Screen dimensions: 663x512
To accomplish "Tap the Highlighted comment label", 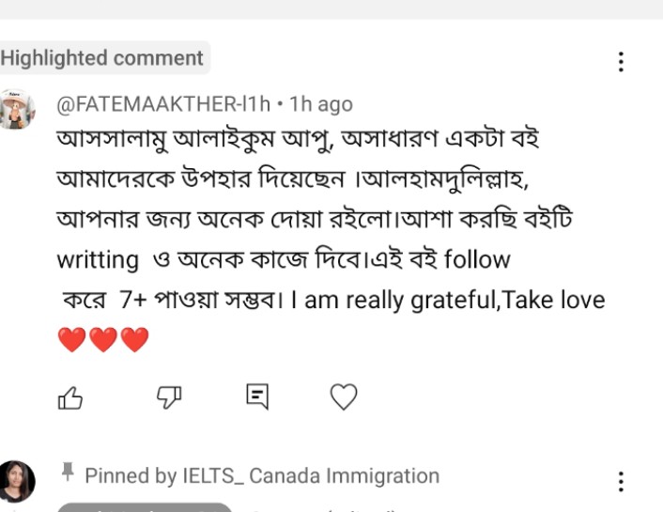I will (102, 58).
